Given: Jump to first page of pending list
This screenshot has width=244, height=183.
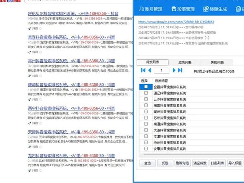Looking at the screenshot, I should (x=143, y=70).
